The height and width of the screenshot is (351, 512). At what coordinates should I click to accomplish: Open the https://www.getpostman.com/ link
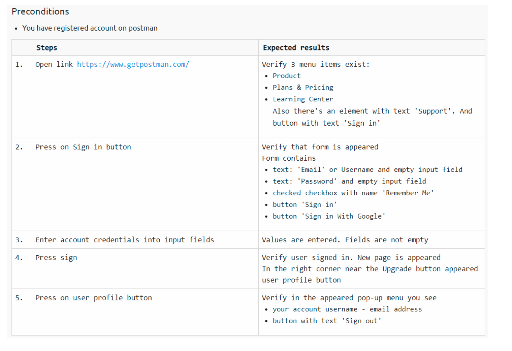(133, 64)
